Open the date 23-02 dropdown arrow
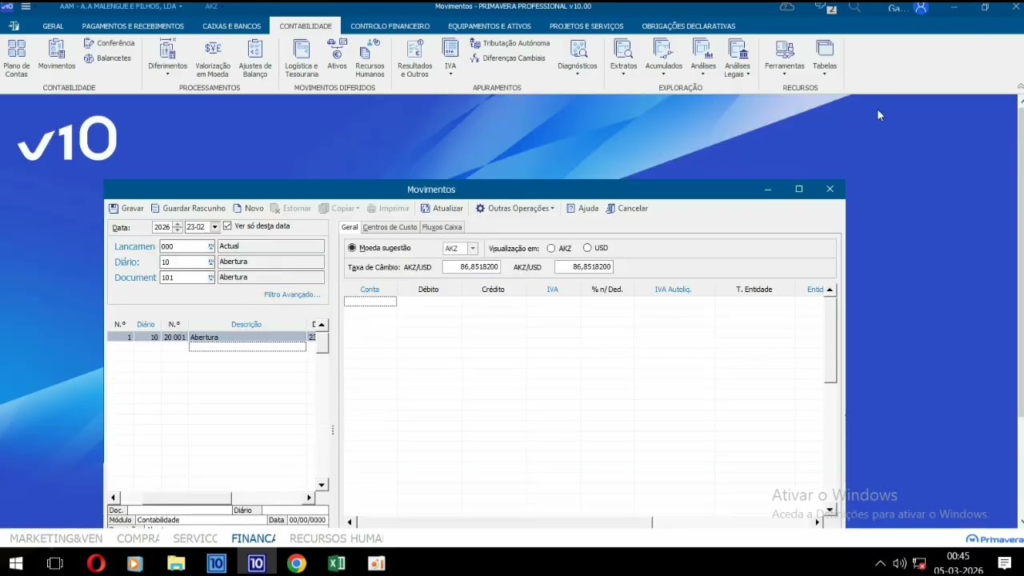 click(x=214, y=227)
